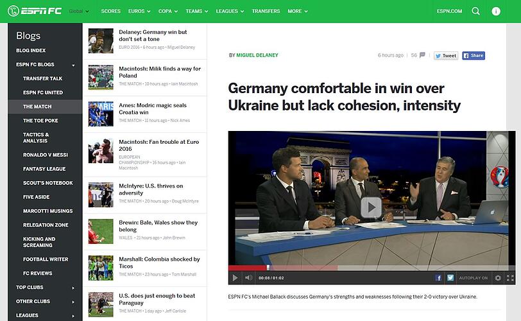Expand the MORE menu

[298, 12]
